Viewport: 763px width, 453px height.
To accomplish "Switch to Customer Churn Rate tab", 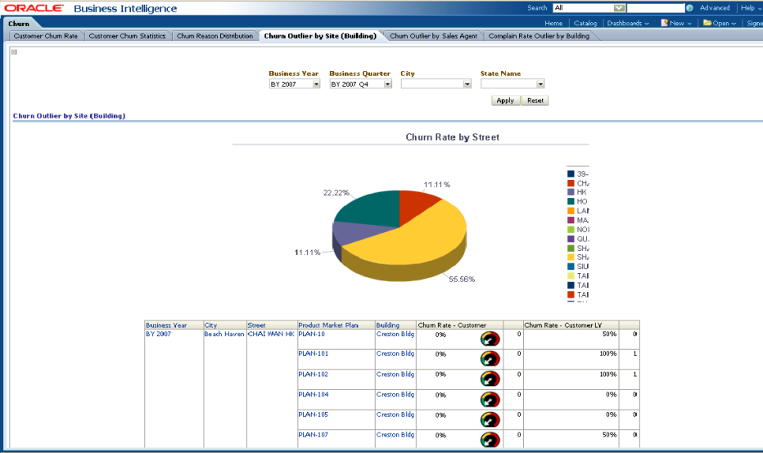I will 46,36.
